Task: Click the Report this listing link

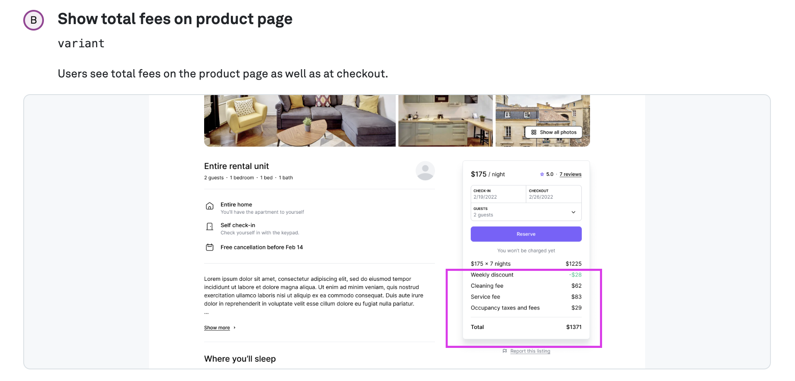Action: [530, 351]
